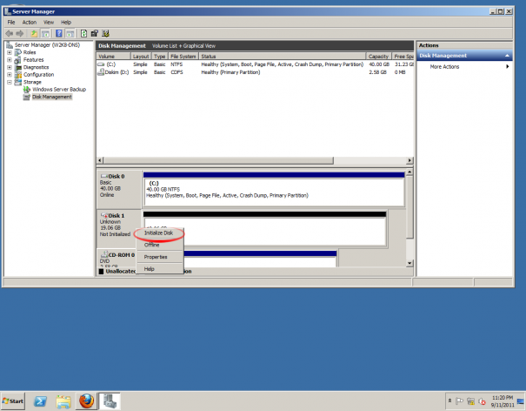Click the Disk settings checkmark toolbar icon
This screenshot has width=526, height=411.
(x=105, y=33)
